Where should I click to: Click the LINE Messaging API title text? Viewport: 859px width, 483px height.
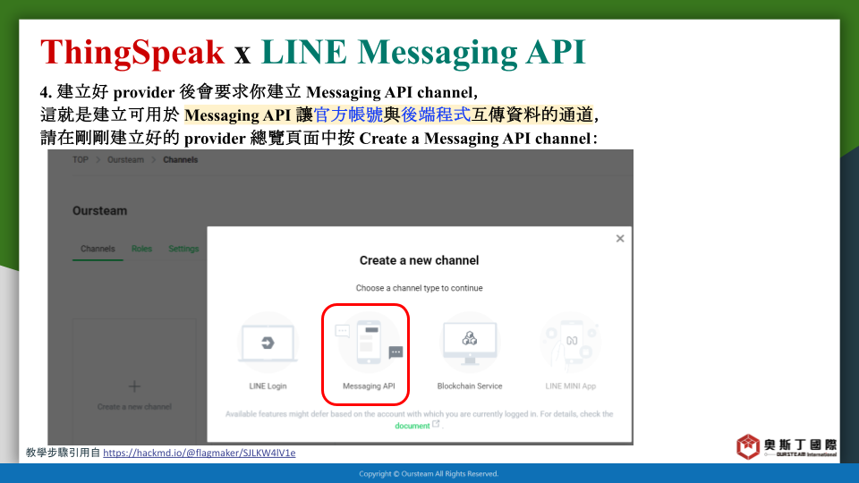423,53
